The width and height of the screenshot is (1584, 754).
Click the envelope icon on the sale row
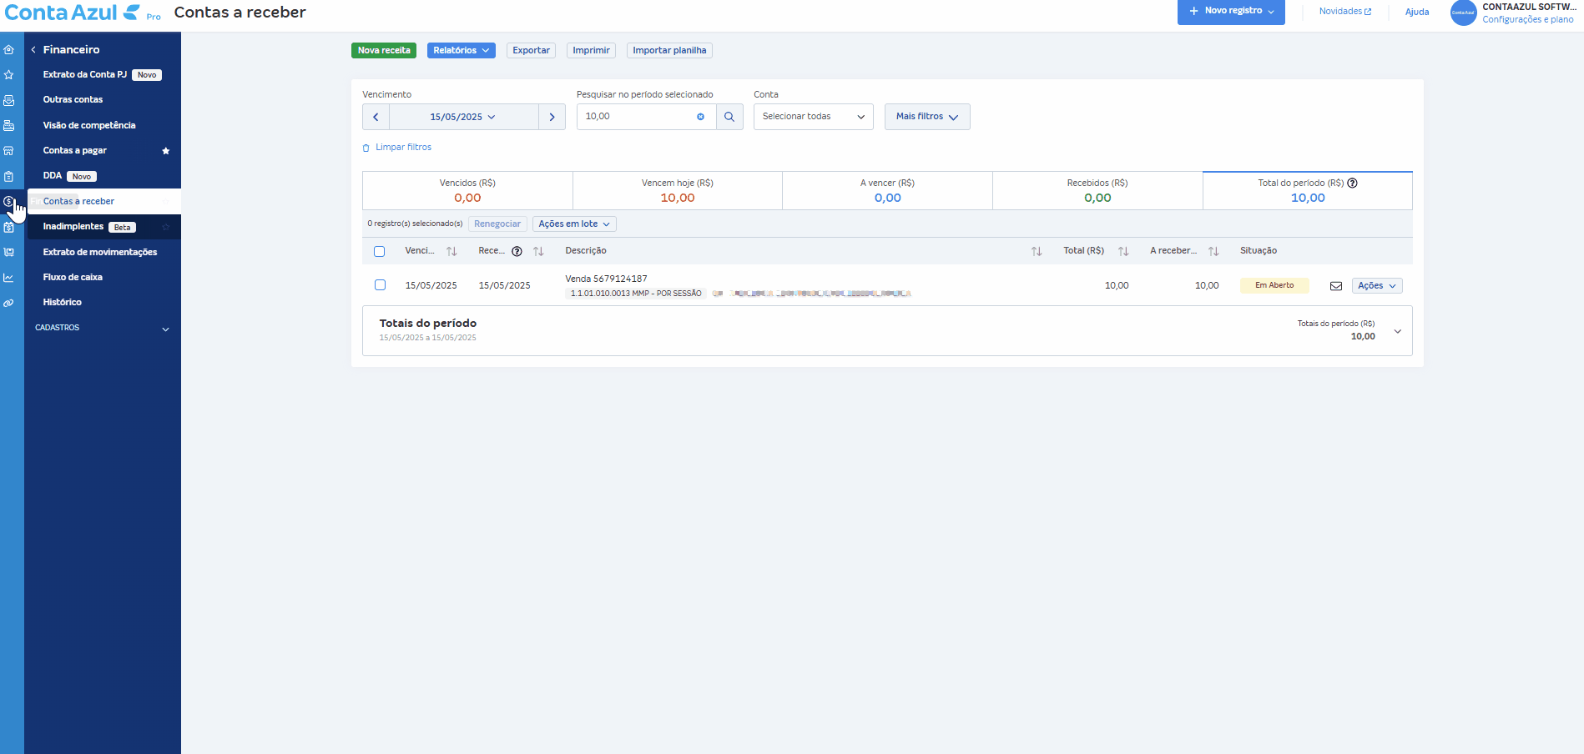click(x=1336, y=286)
